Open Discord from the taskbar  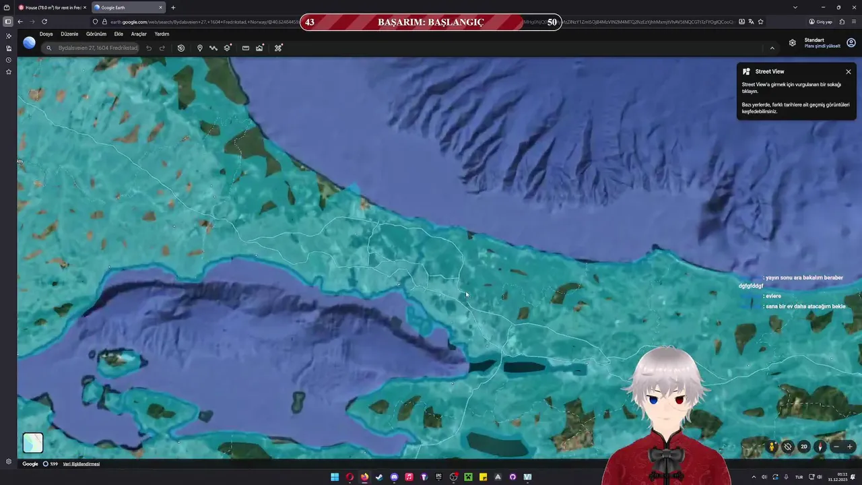394,477
